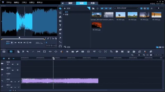The width and height of the screenshot is (165, 92).
Task: Open the motion path library panel icon
Action: 60,42
